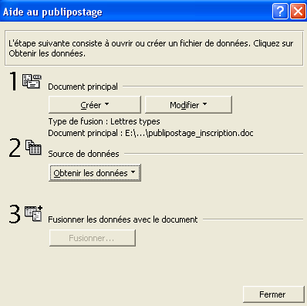Click the merge data icon beside step 3
Viewport: 307px width, 306px height.
pos(34,213)
